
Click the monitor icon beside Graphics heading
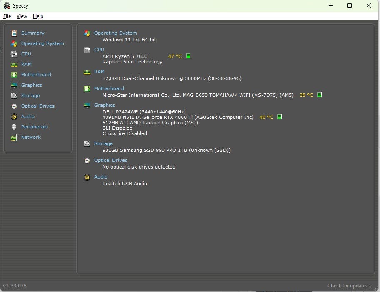click(87, 105)
